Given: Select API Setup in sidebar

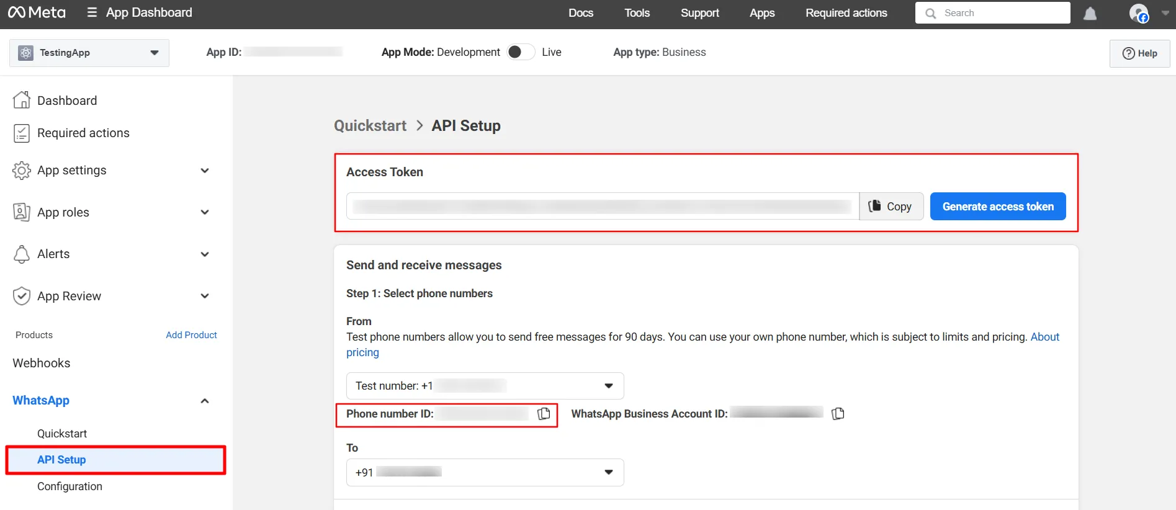Looking at the screenshot, I should 115,460.
